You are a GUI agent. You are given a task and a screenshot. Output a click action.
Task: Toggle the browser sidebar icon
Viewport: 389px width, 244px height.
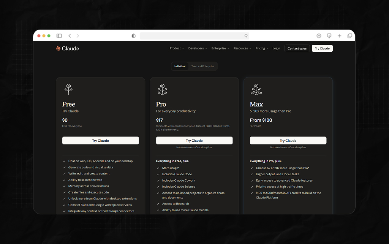click(x=59, y=36)
